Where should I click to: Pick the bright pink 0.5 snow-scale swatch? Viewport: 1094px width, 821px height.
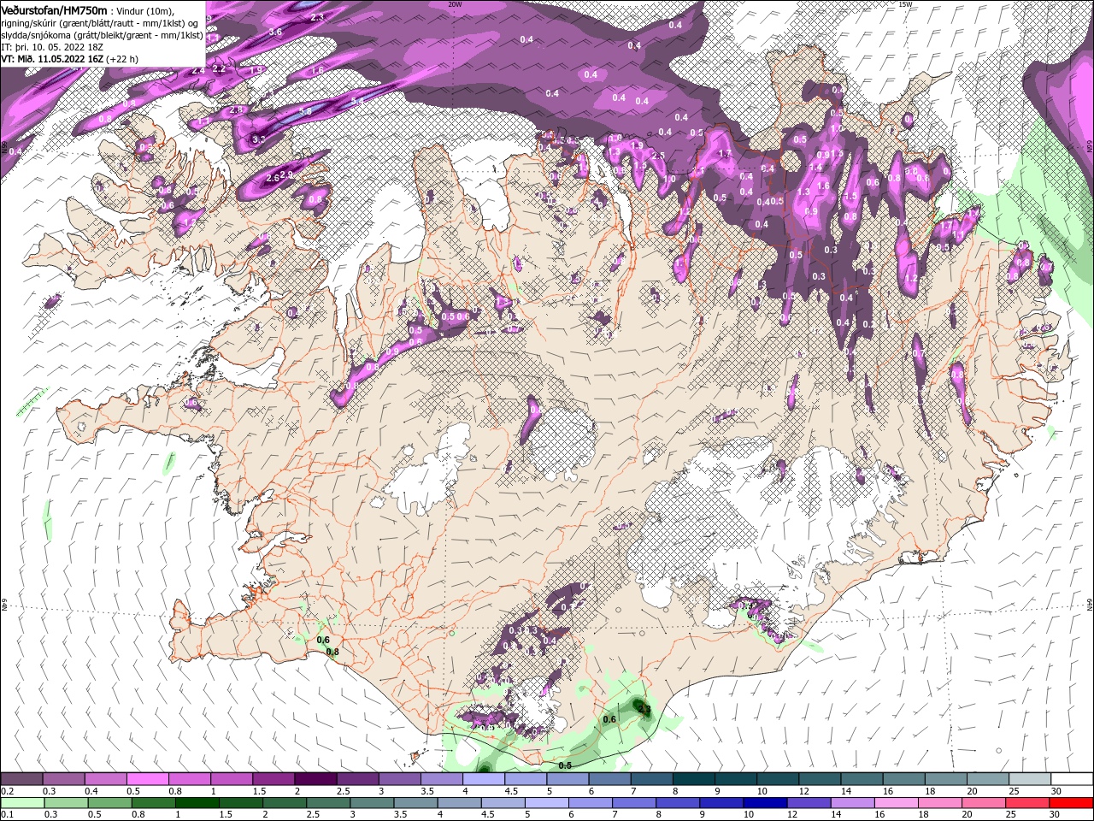pyautogui.click(x=147, y=779)
